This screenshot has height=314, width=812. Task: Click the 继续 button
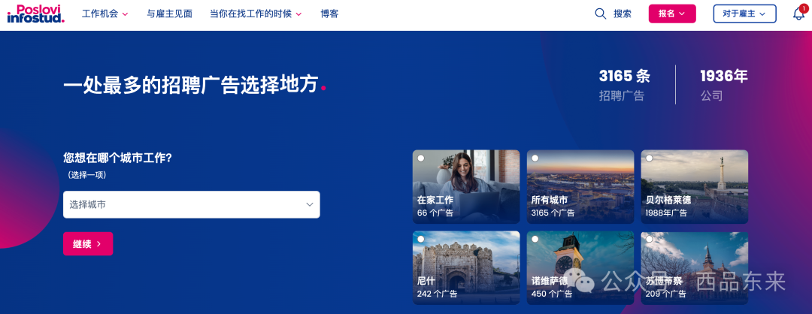coord(88,243)
